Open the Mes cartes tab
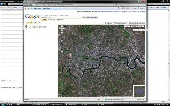170x106 pixels. tap(38, 23)
